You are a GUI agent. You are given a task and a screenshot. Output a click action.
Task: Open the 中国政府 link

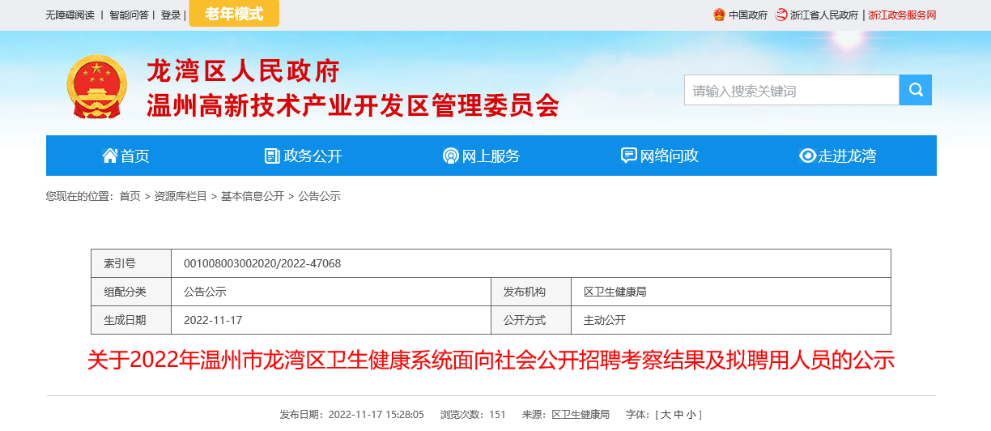pos(748,15)
